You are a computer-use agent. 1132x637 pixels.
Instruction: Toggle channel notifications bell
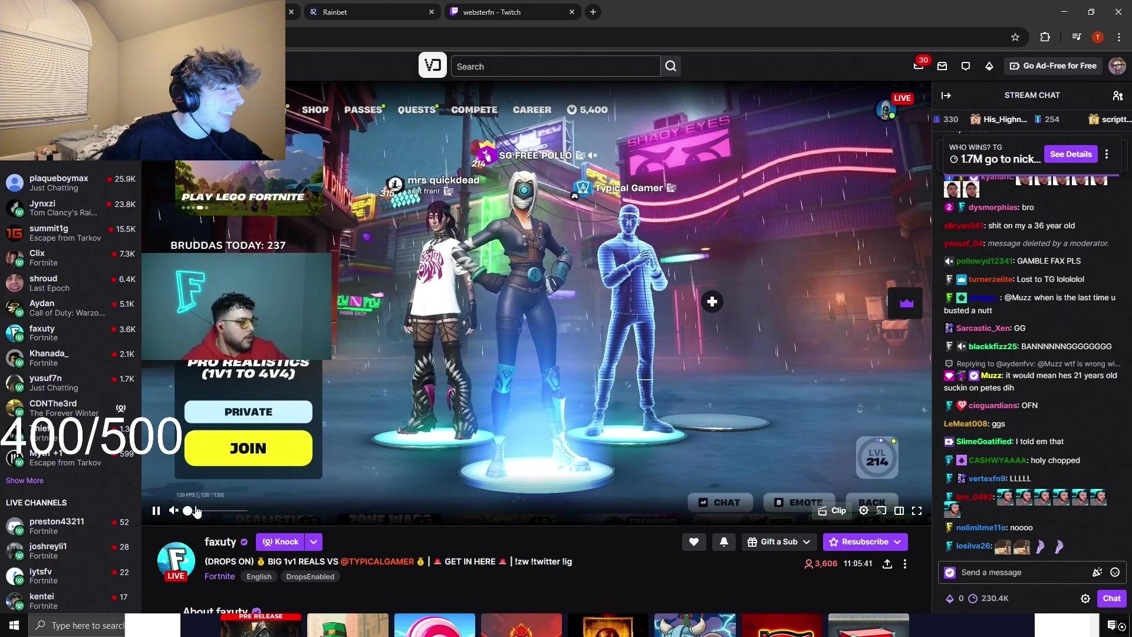pyautogui.click(x=724, y=542)
